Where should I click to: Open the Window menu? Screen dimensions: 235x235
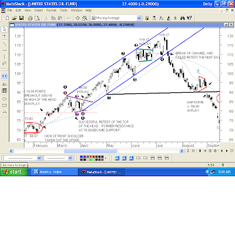(76, 11)
